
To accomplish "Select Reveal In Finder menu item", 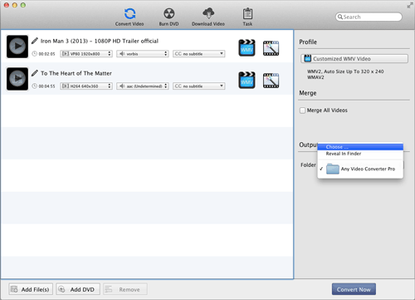I will (360, 154).
